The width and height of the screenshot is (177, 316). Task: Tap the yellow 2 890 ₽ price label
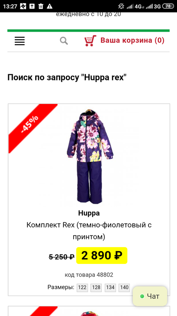click(102, 256)
